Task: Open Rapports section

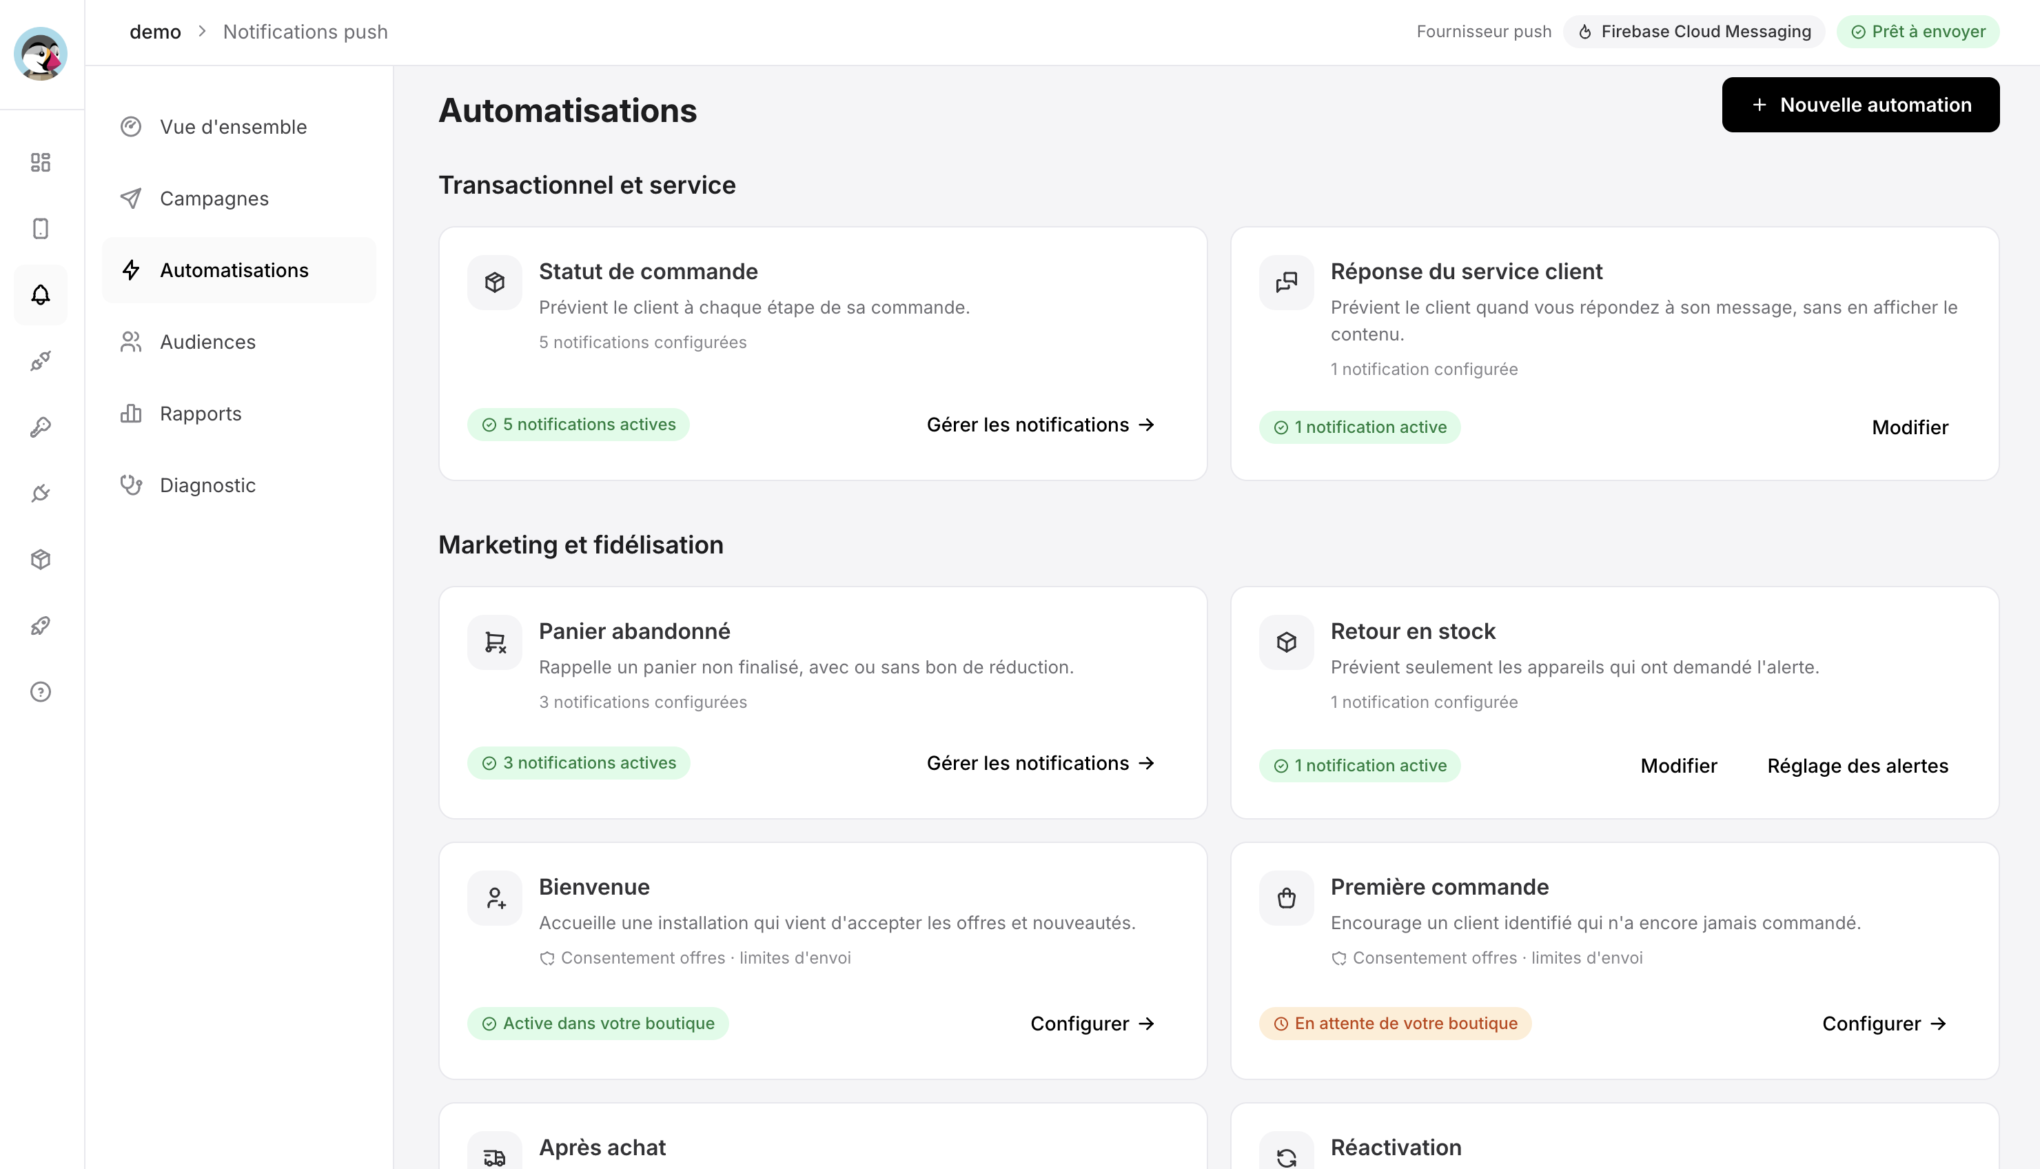Action: [238, 414]
